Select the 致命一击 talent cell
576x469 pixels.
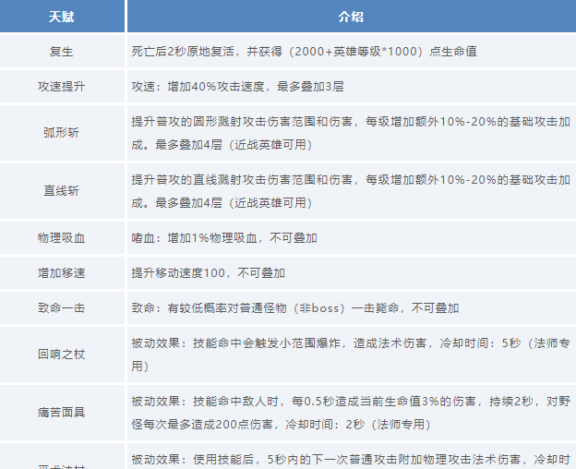click(x=62, y=307)
